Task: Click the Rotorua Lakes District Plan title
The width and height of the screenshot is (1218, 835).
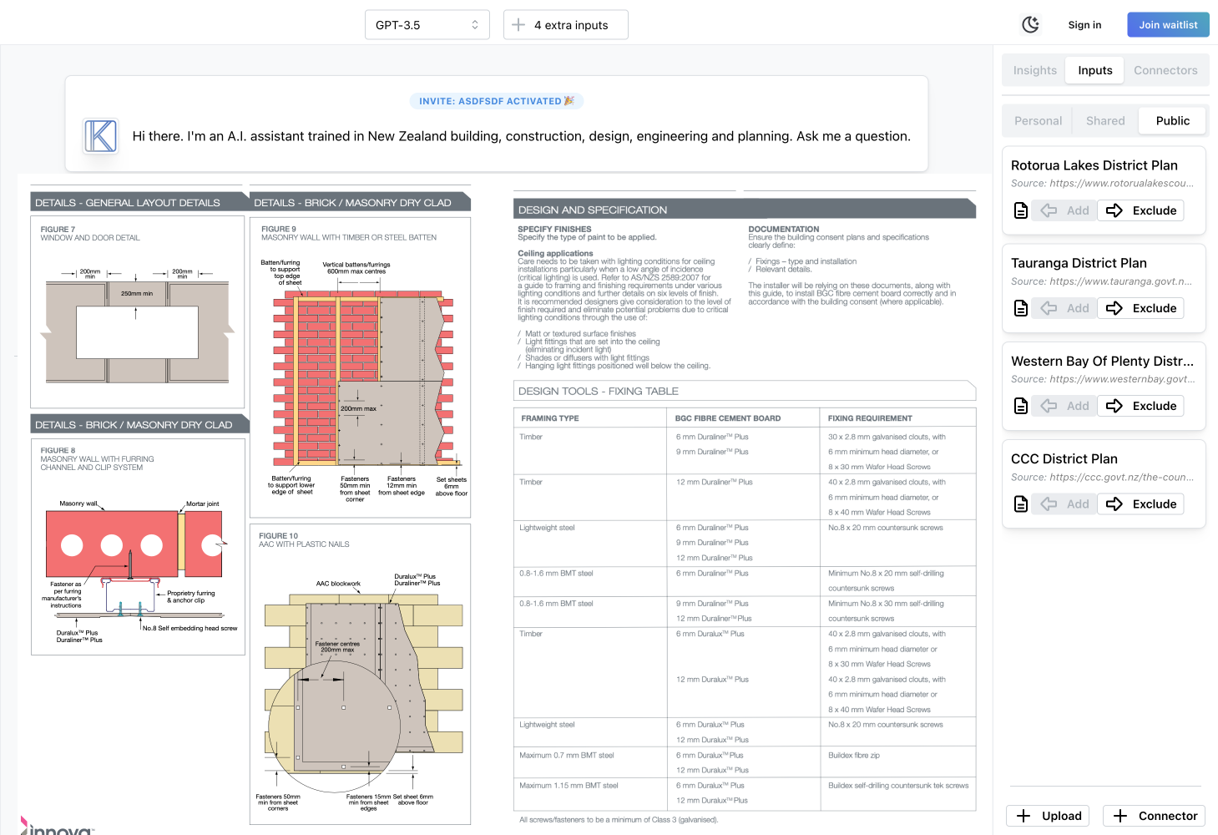Action: (1094, 165)
